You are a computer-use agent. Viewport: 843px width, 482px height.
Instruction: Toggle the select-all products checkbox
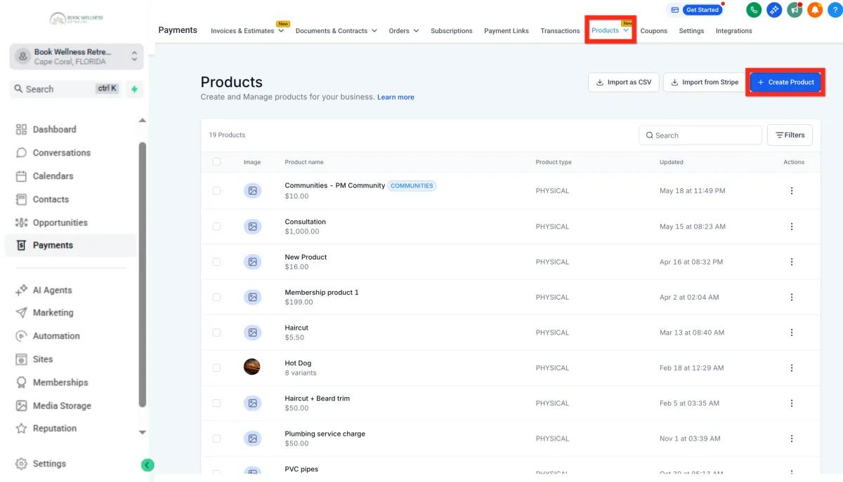216,162
